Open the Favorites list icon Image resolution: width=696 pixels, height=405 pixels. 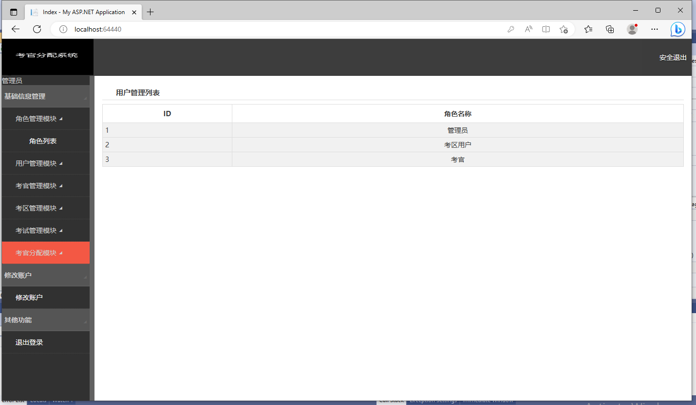[588, 29]
